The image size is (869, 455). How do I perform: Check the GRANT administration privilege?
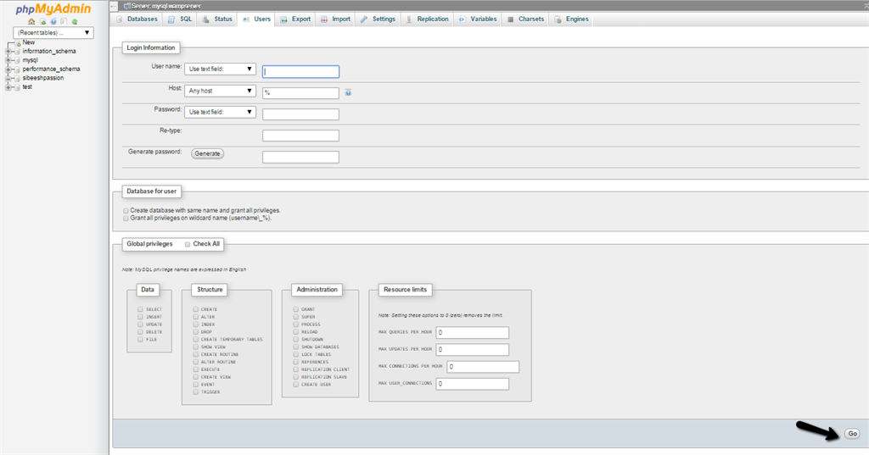[296, 309]
